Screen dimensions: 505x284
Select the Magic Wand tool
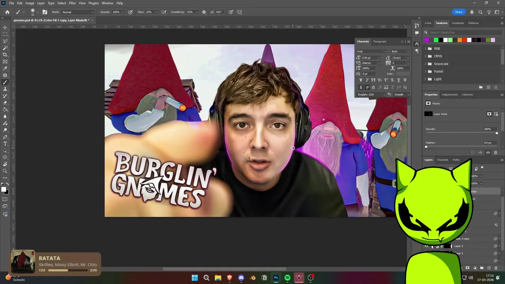point(5,48)
